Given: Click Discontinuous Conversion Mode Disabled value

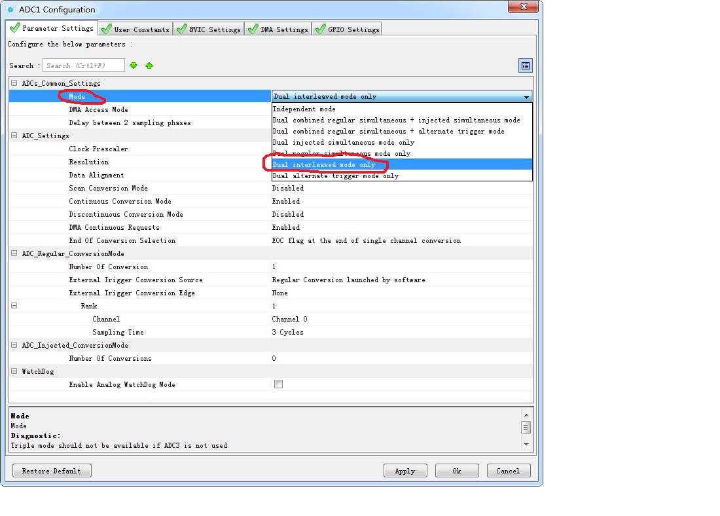Looking at the screenshot, I should (288, 214).
